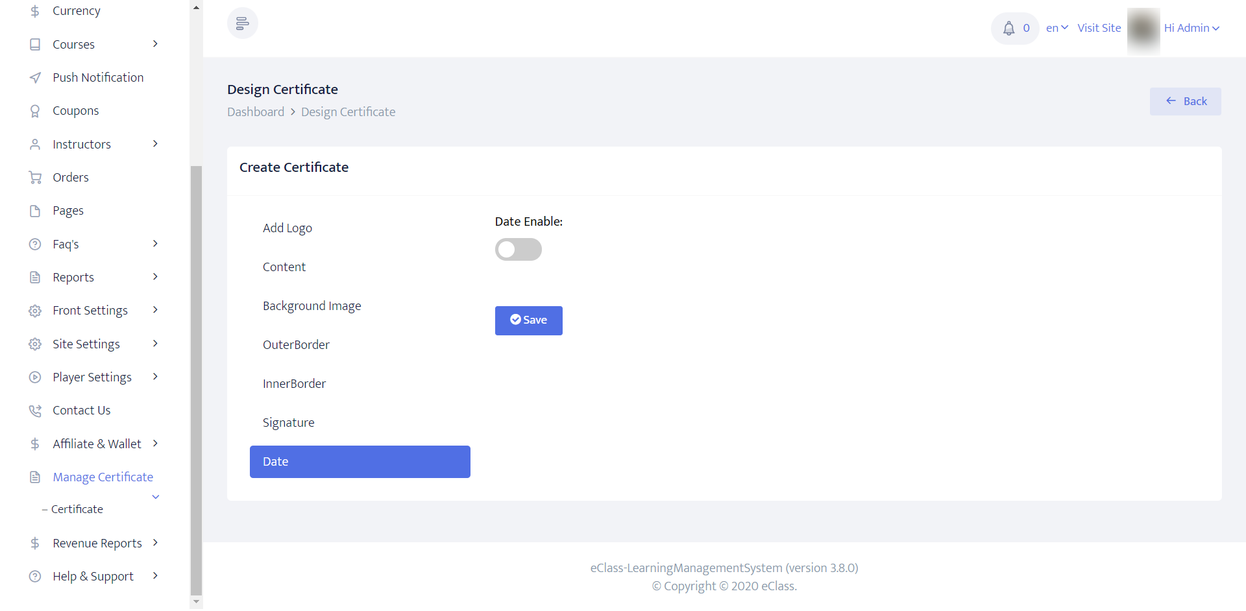1246x611 pixels.
Task: Click the Push Notification paper-plane icon
Action: (35, 78)
